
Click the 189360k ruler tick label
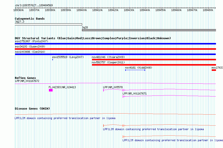pyautogui.click(x=19, y=10)
